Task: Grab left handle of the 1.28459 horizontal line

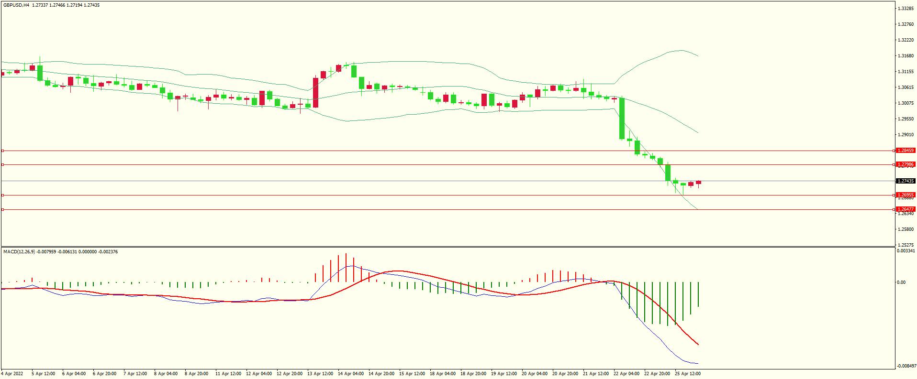Action: click(2, 151)
